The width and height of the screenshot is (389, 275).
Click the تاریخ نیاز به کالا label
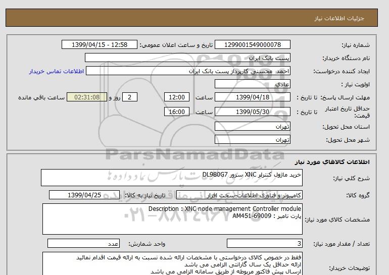(x=145, y=195)
